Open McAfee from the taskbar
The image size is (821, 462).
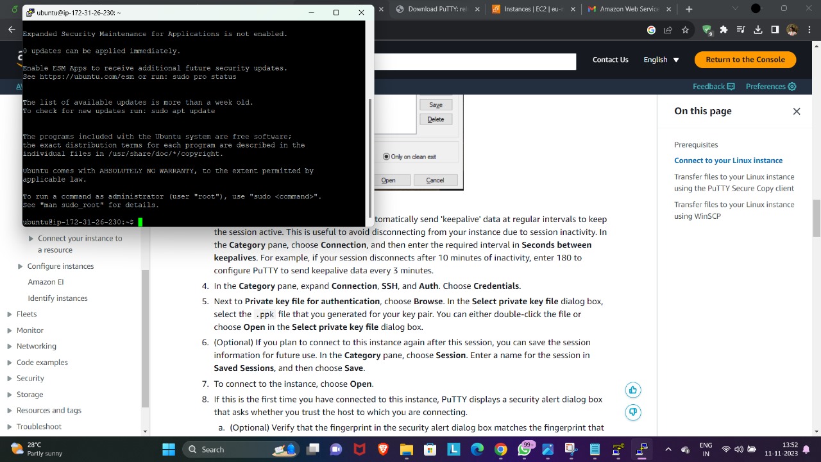359,449
